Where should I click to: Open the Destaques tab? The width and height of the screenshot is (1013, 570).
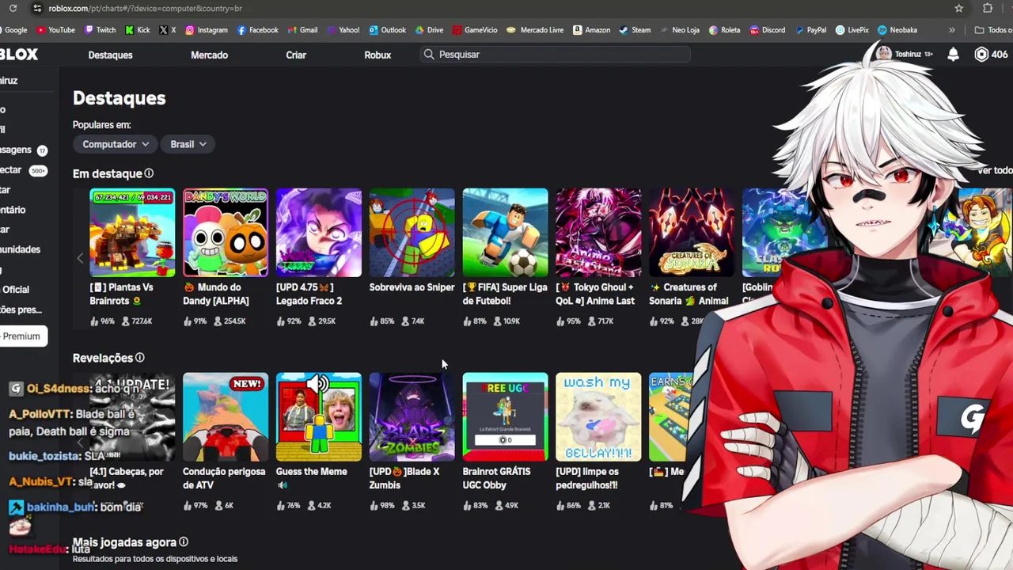coord(110,55)
